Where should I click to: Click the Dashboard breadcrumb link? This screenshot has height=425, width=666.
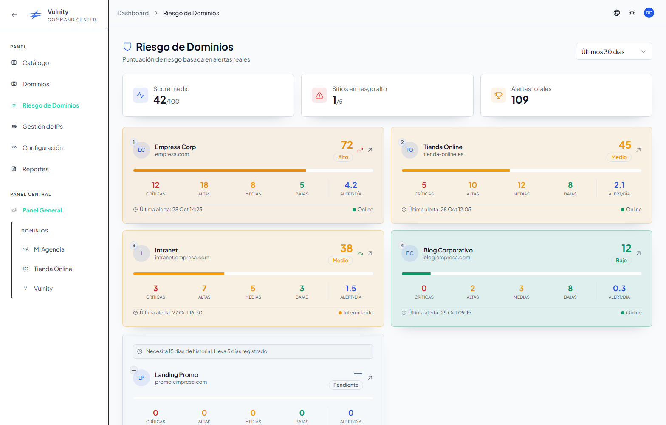tap(133, 13)
